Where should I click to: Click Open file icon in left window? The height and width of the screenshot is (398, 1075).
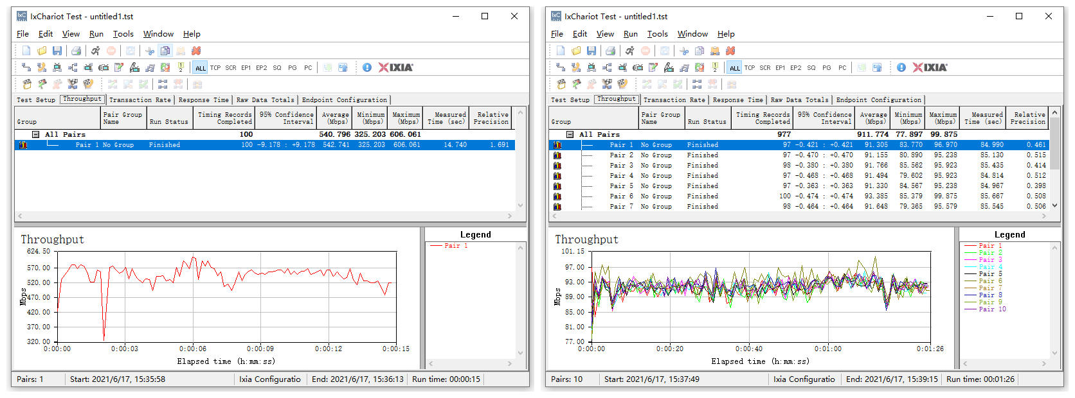click(x=42, y=51)
